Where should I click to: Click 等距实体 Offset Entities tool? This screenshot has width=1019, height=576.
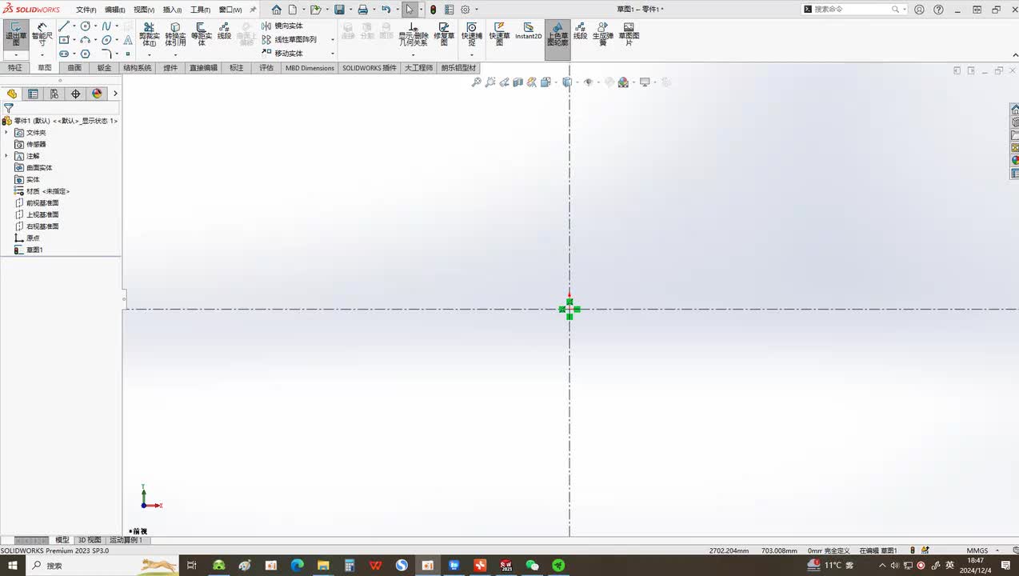click(202, 34)
